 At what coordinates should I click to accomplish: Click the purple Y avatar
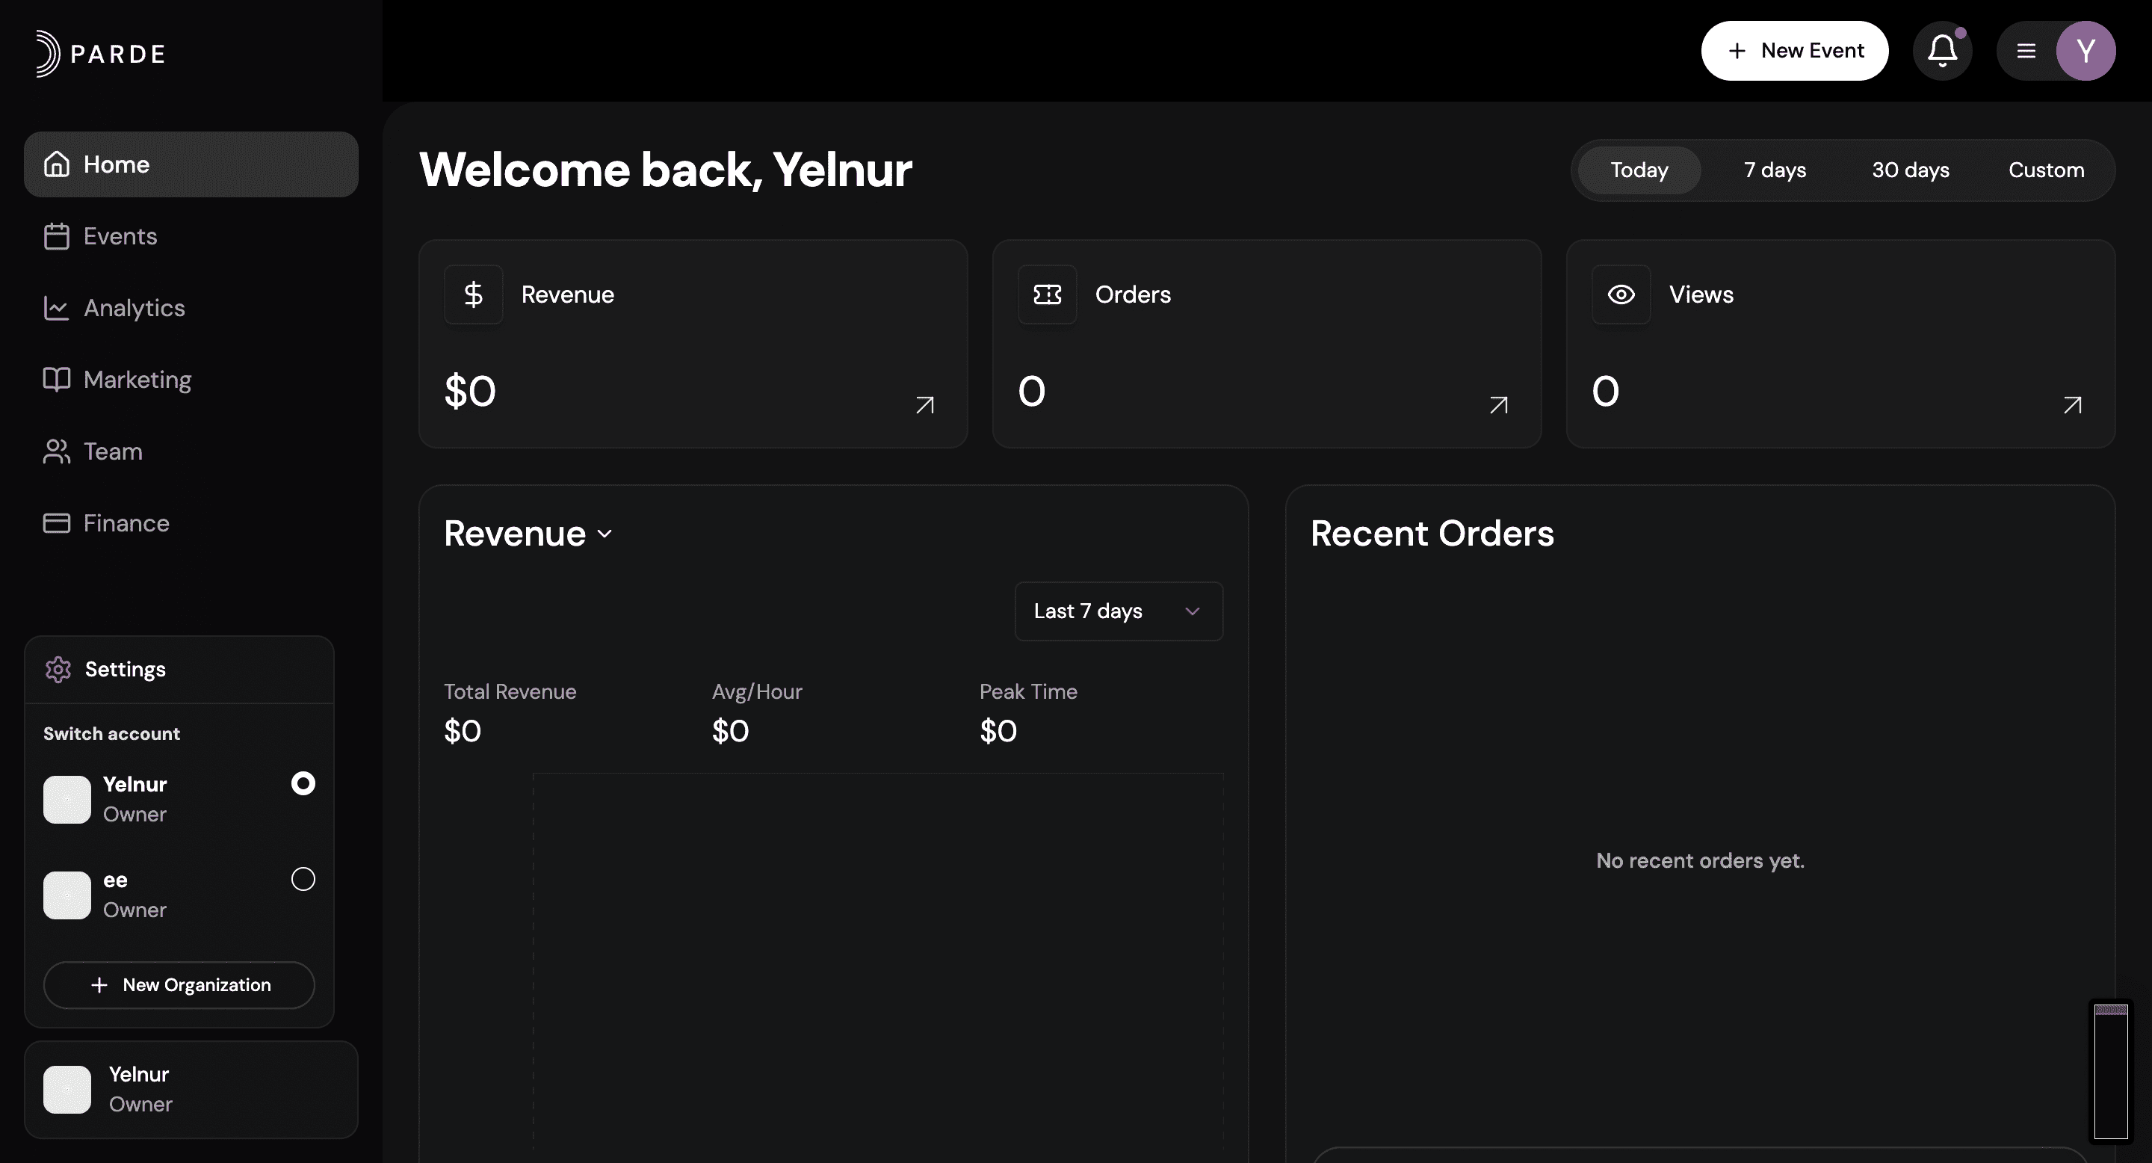pos(2085,51)
